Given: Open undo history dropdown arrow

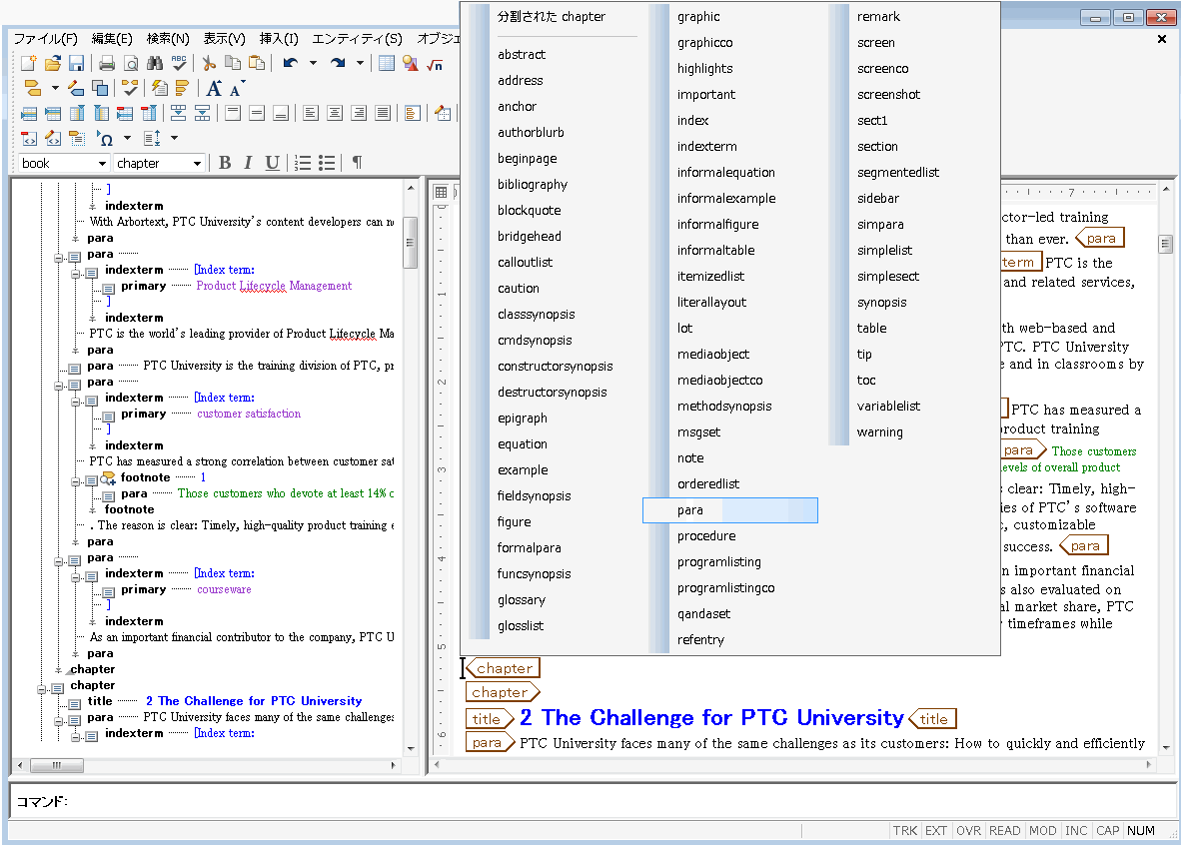Looking at the screenshot, I should (x=314, y=64).
